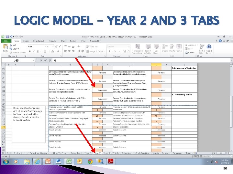Click the zoom slider in the status bar

[x=221, y=156]
